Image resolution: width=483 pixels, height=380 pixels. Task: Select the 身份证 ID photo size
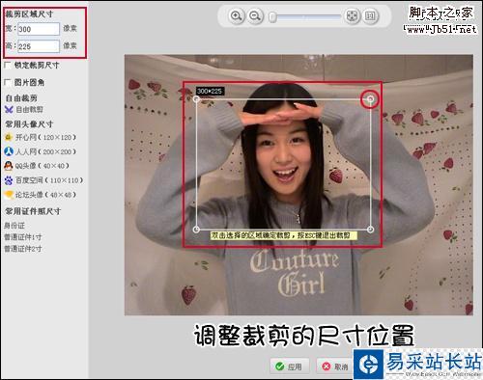pyautogui.click(x=14, y=226)
